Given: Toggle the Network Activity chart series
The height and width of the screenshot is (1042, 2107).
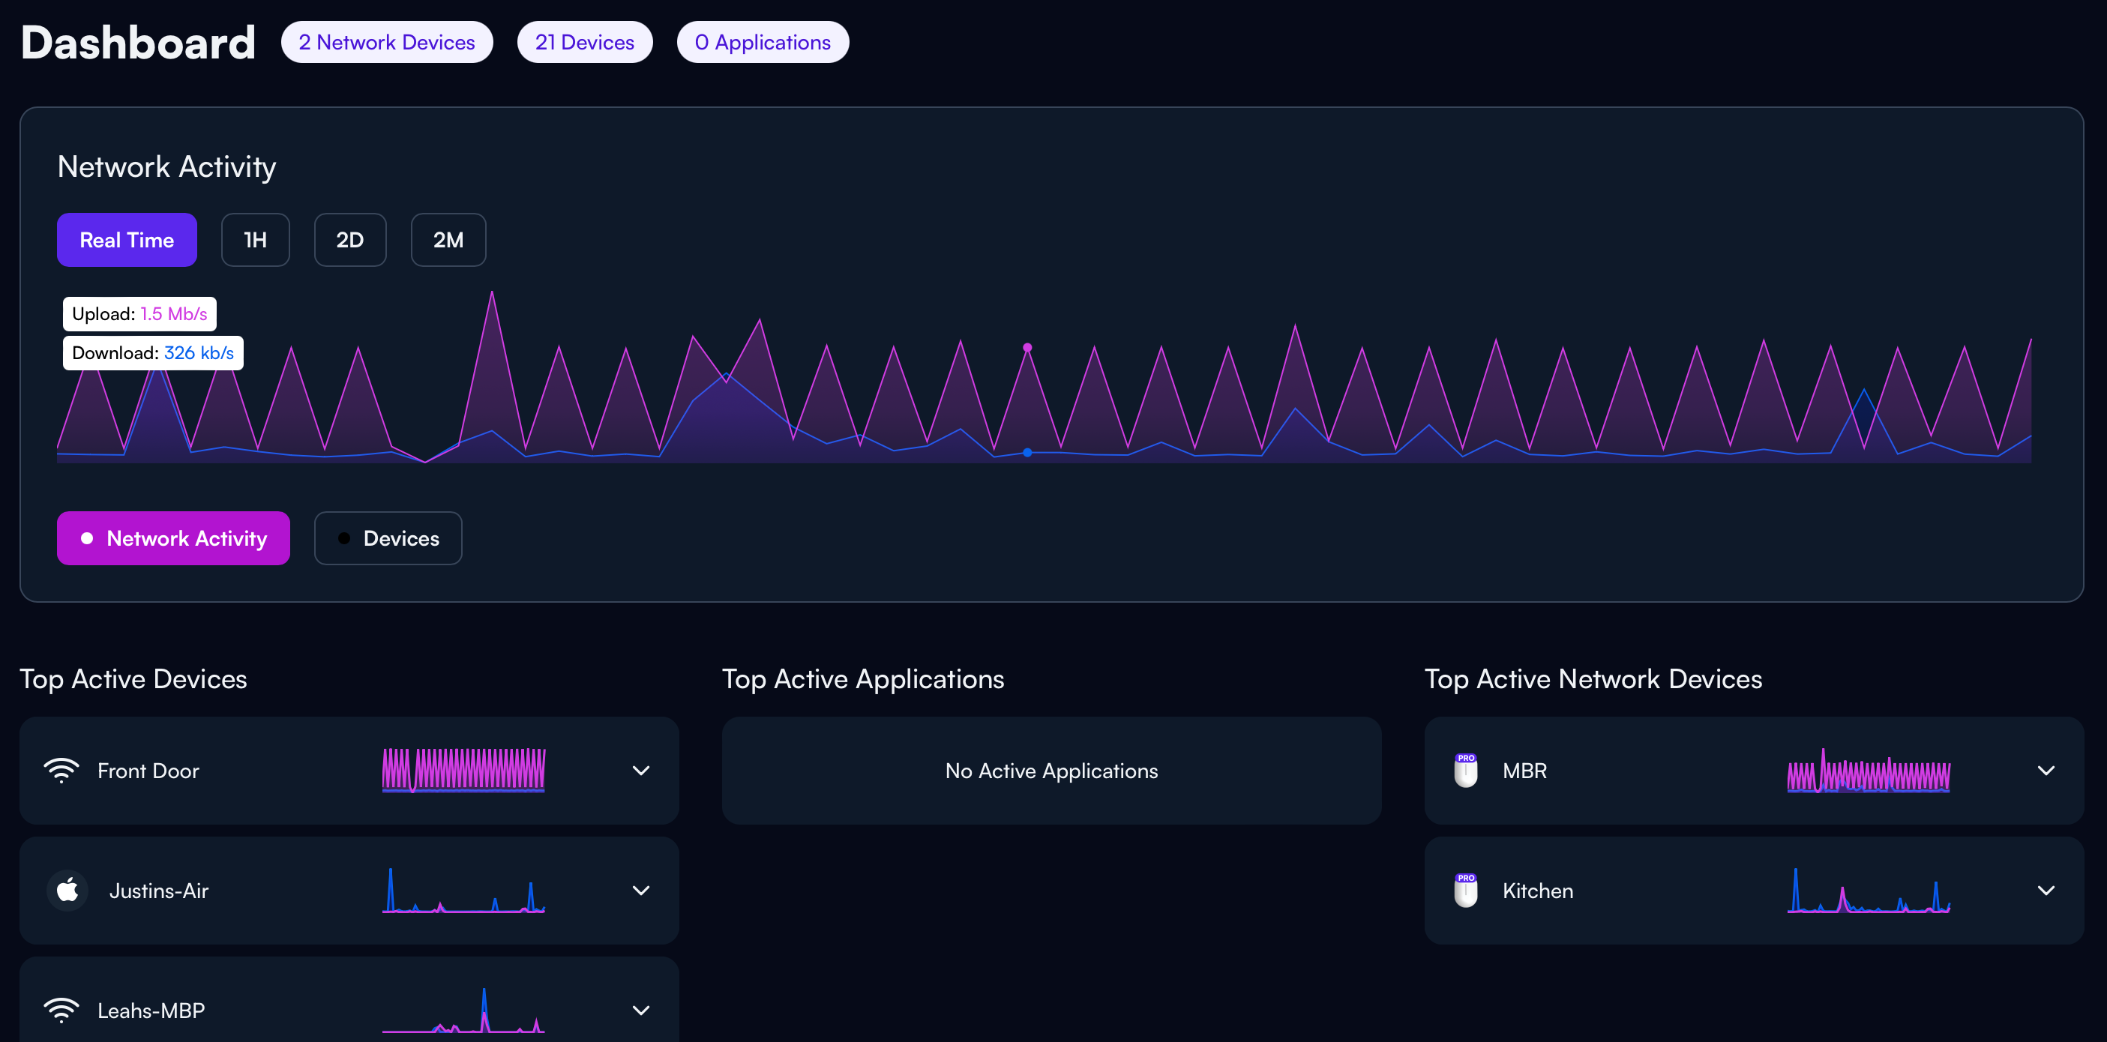Looking at the screenshot, I should [173, 538].
